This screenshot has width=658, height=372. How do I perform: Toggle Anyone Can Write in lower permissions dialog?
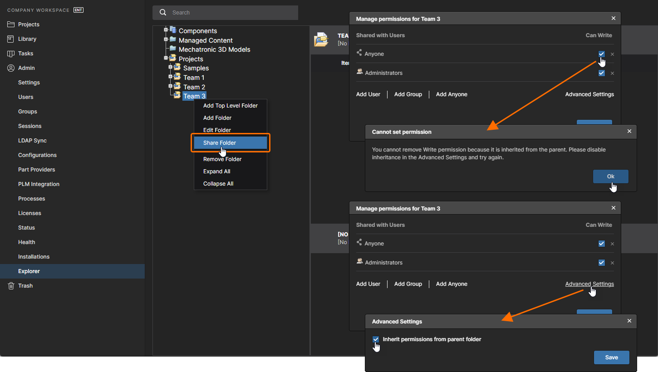coord(602,244)
